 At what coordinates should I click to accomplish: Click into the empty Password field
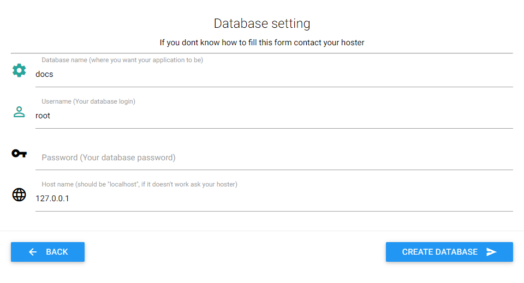coord(273,158)
